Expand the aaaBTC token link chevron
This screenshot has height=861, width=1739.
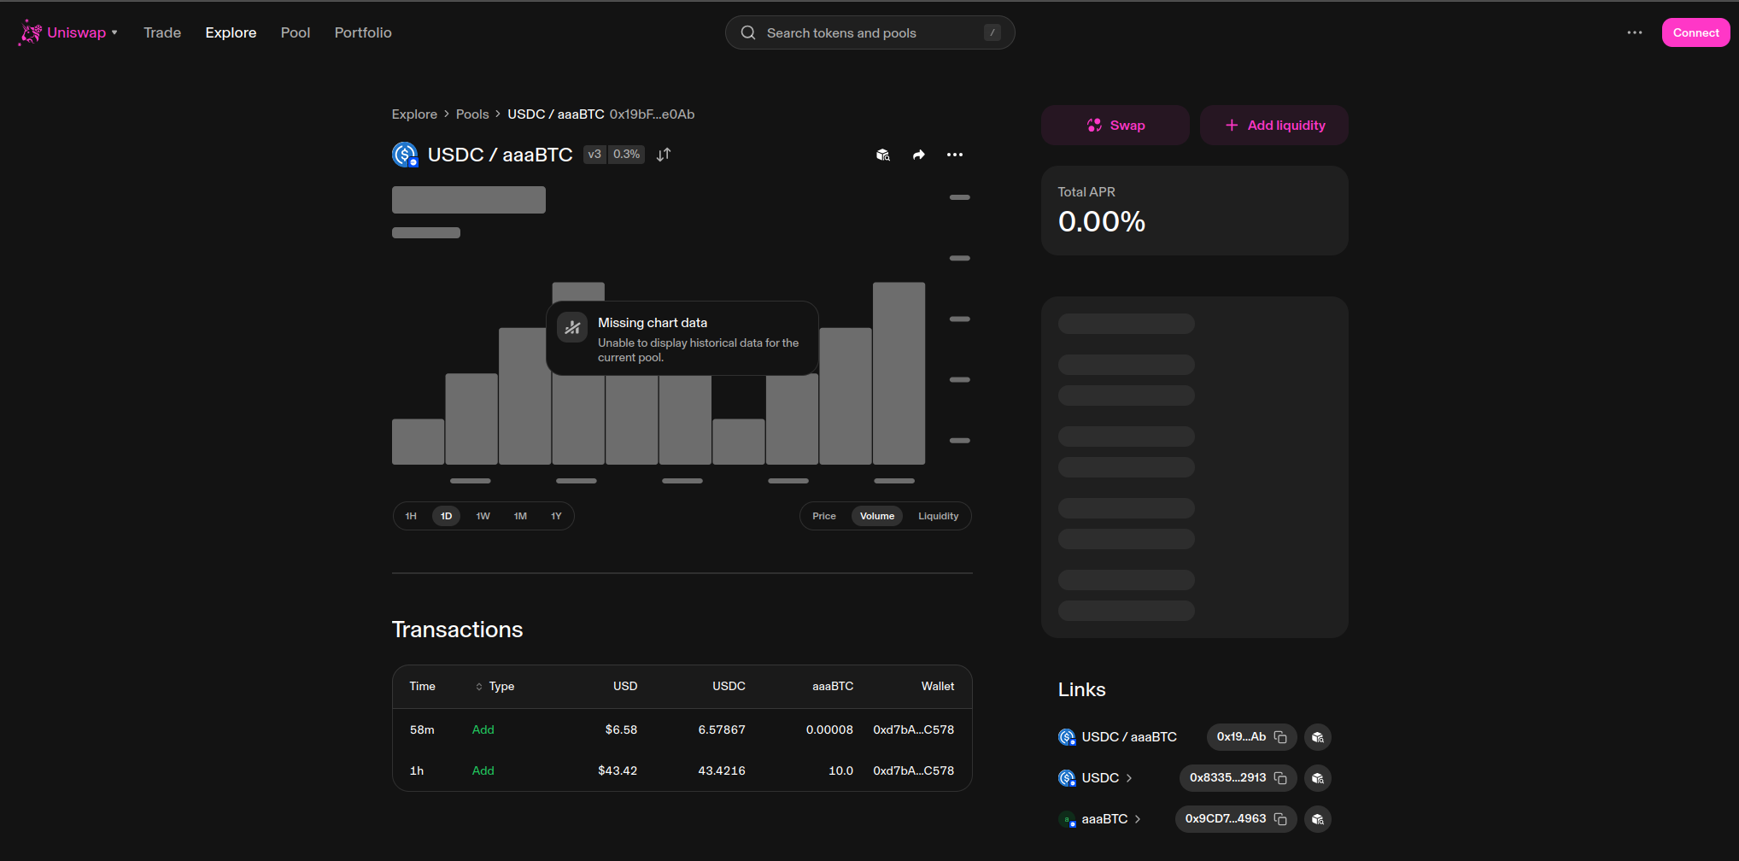[1138, 819]
